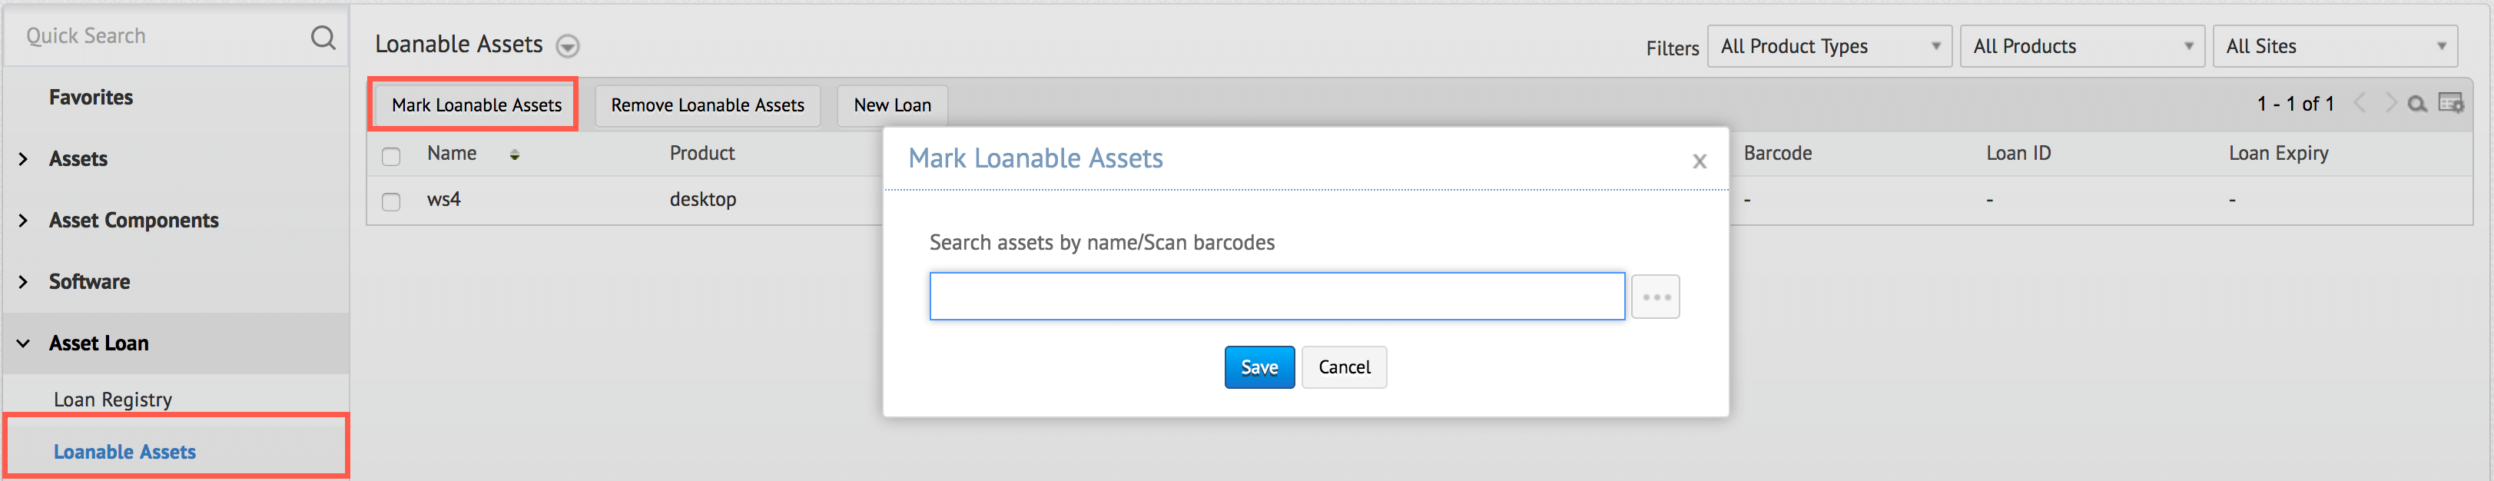Image resolution: width=2494 pixels, height=481 pixels.
Task: Open the All Products filter dropdown
Action: point(2081,46)
